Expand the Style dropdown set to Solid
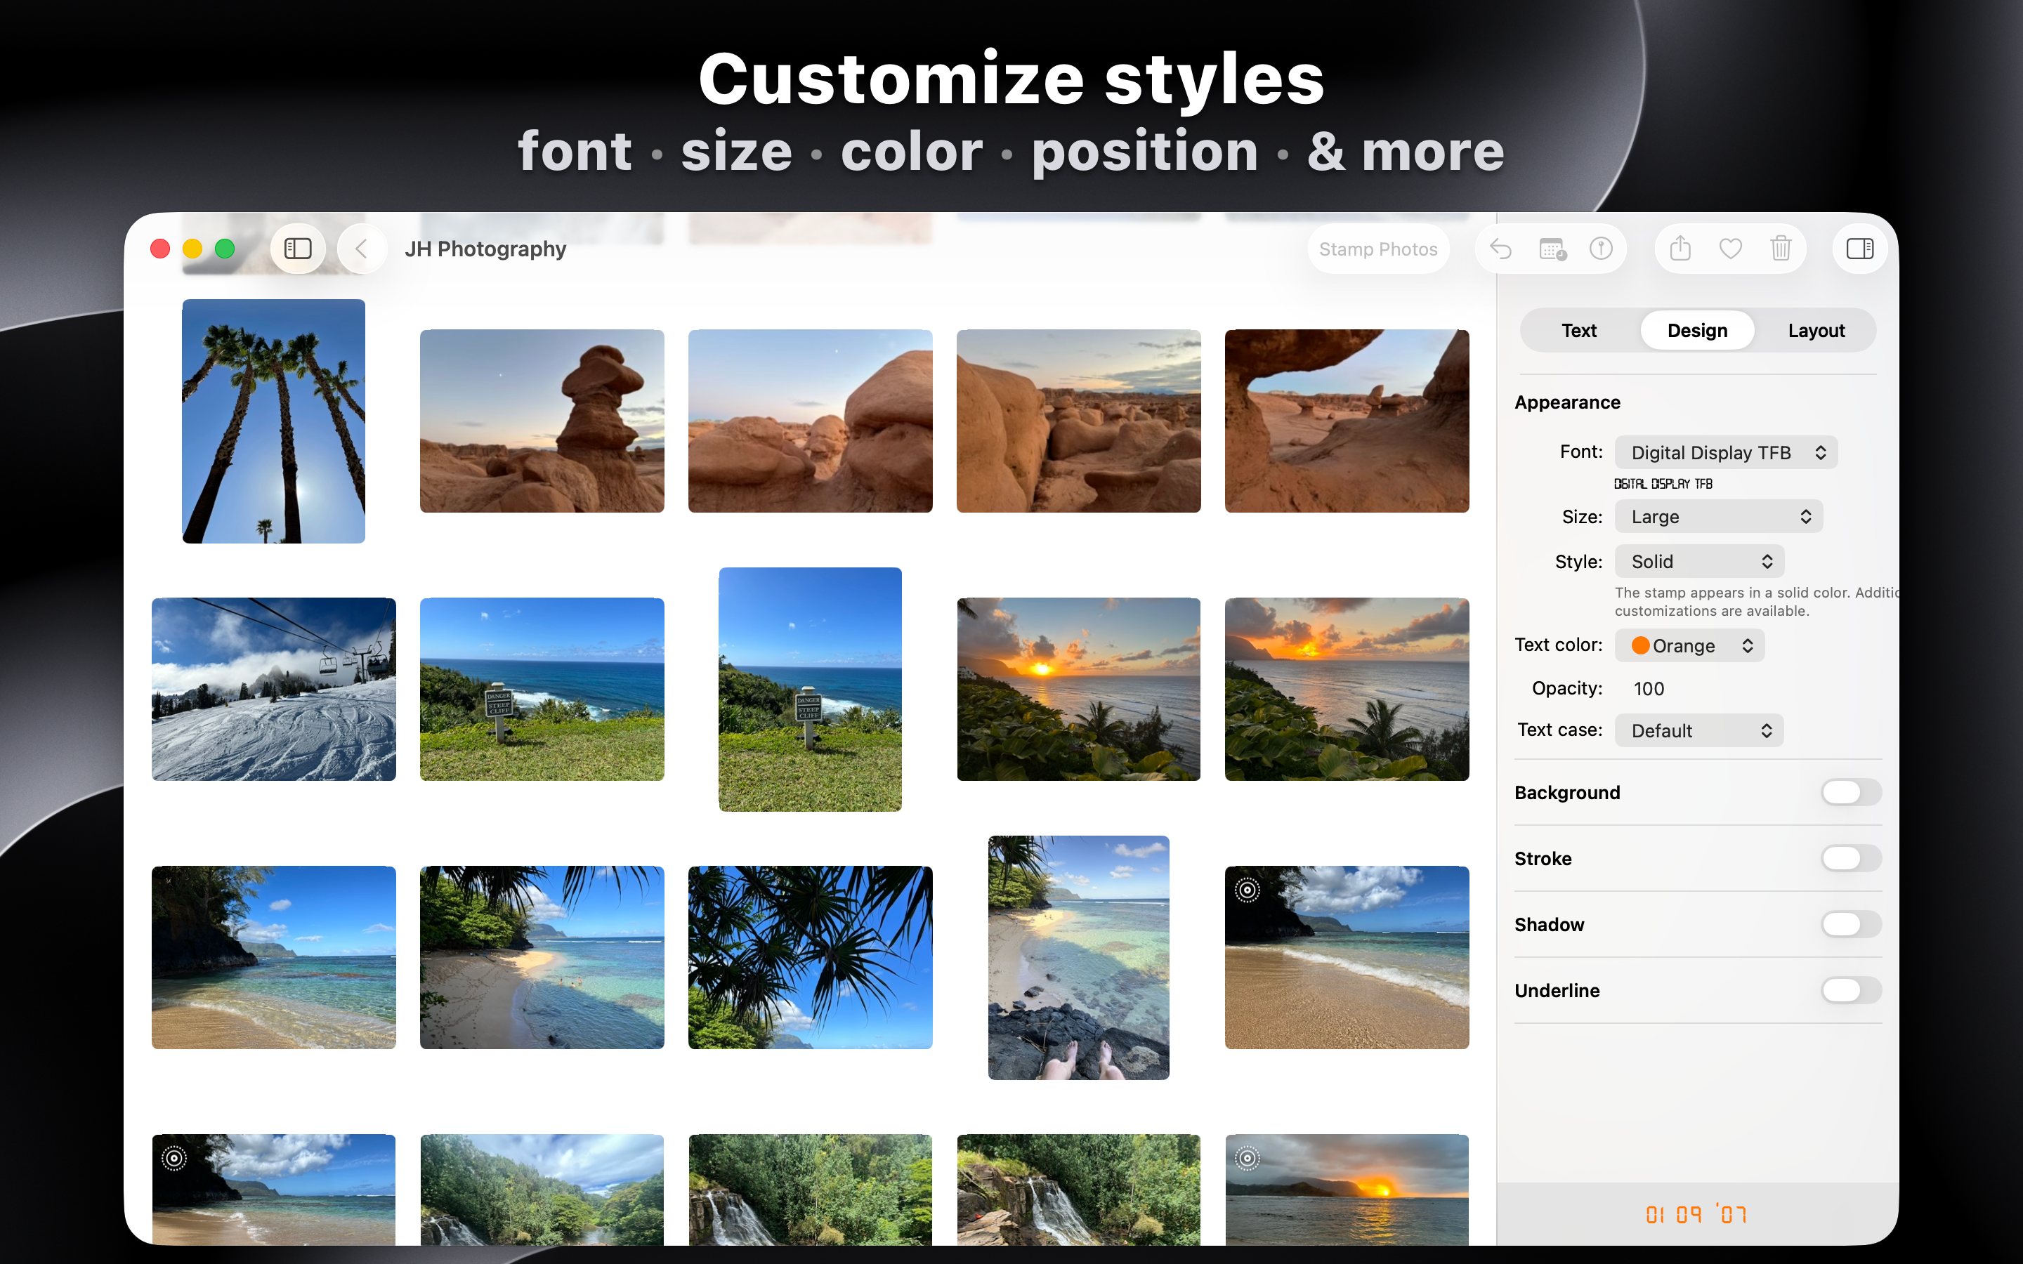This screenshot has width=2023, height=1264. click(1698, 561)
